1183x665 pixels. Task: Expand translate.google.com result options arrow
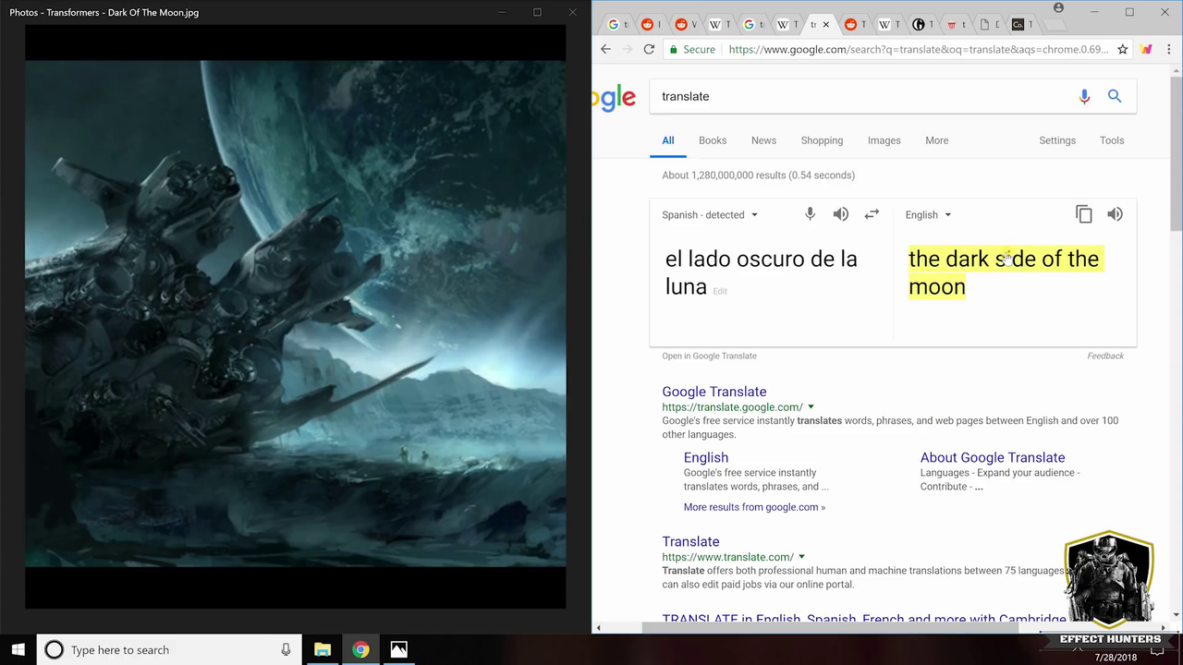811,407
